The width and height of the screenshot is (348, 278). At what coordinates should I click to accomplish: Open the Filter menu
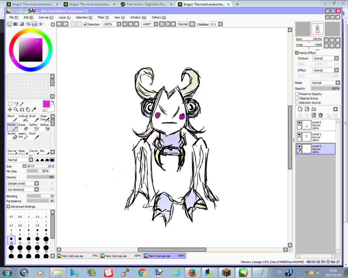point(103,17)
